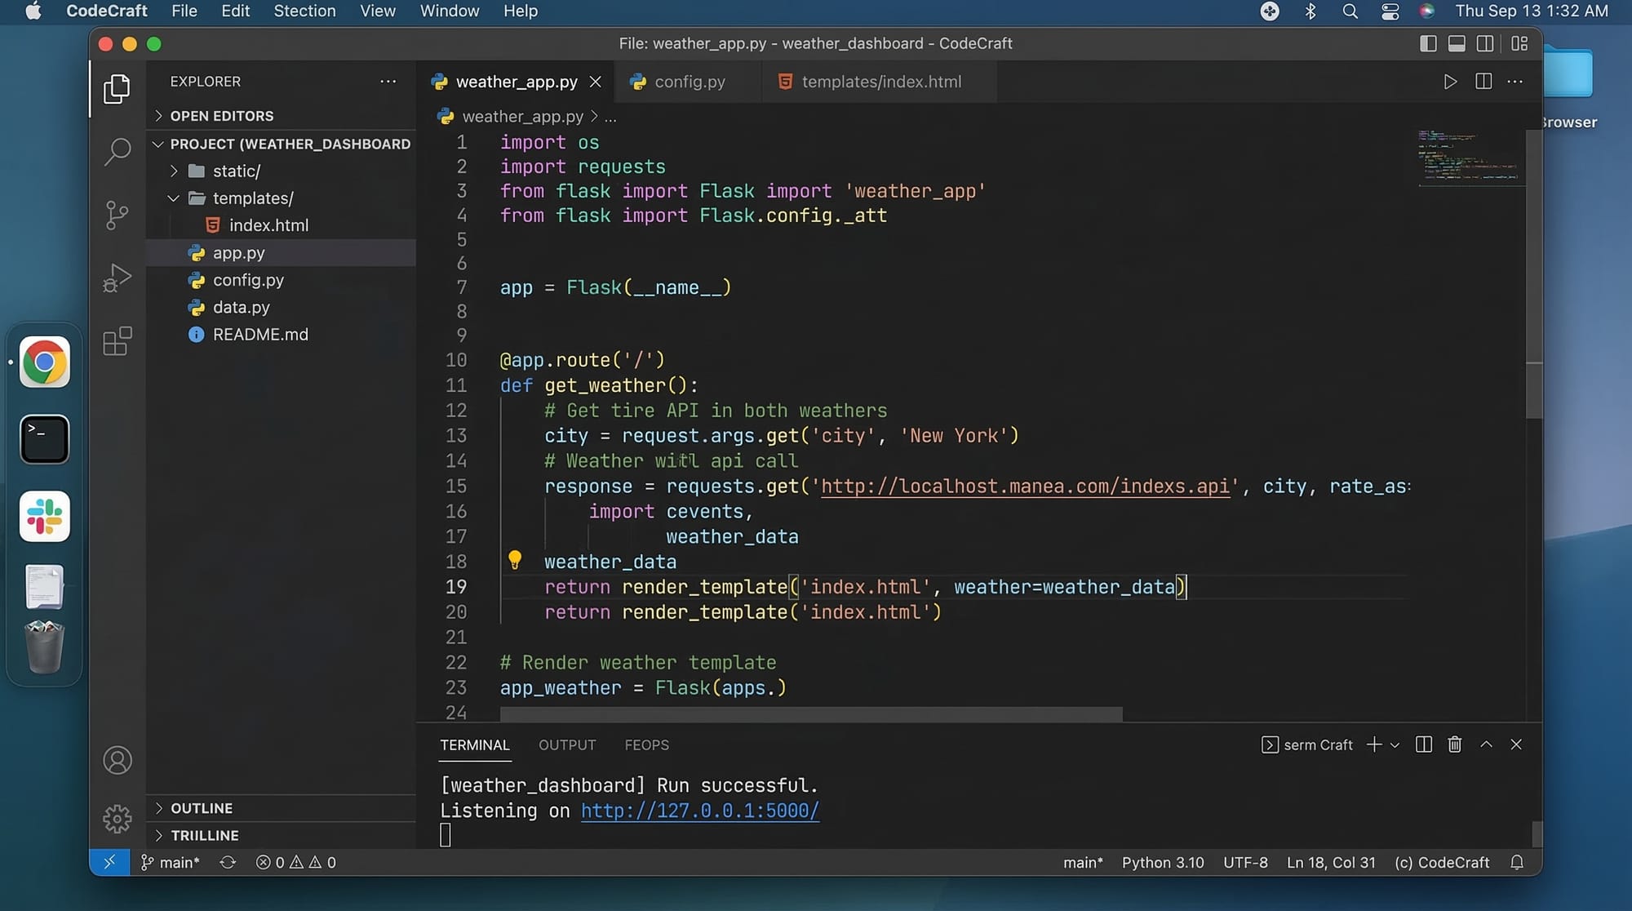
Task: Open the Source Control view
Action: (118, 215)
